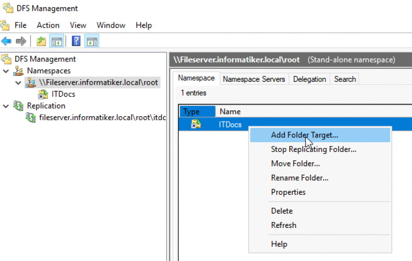Viewport: 412px width, 261px height.
Task: Switch to the Namespace Servers tab
Action: coord(254,79)
